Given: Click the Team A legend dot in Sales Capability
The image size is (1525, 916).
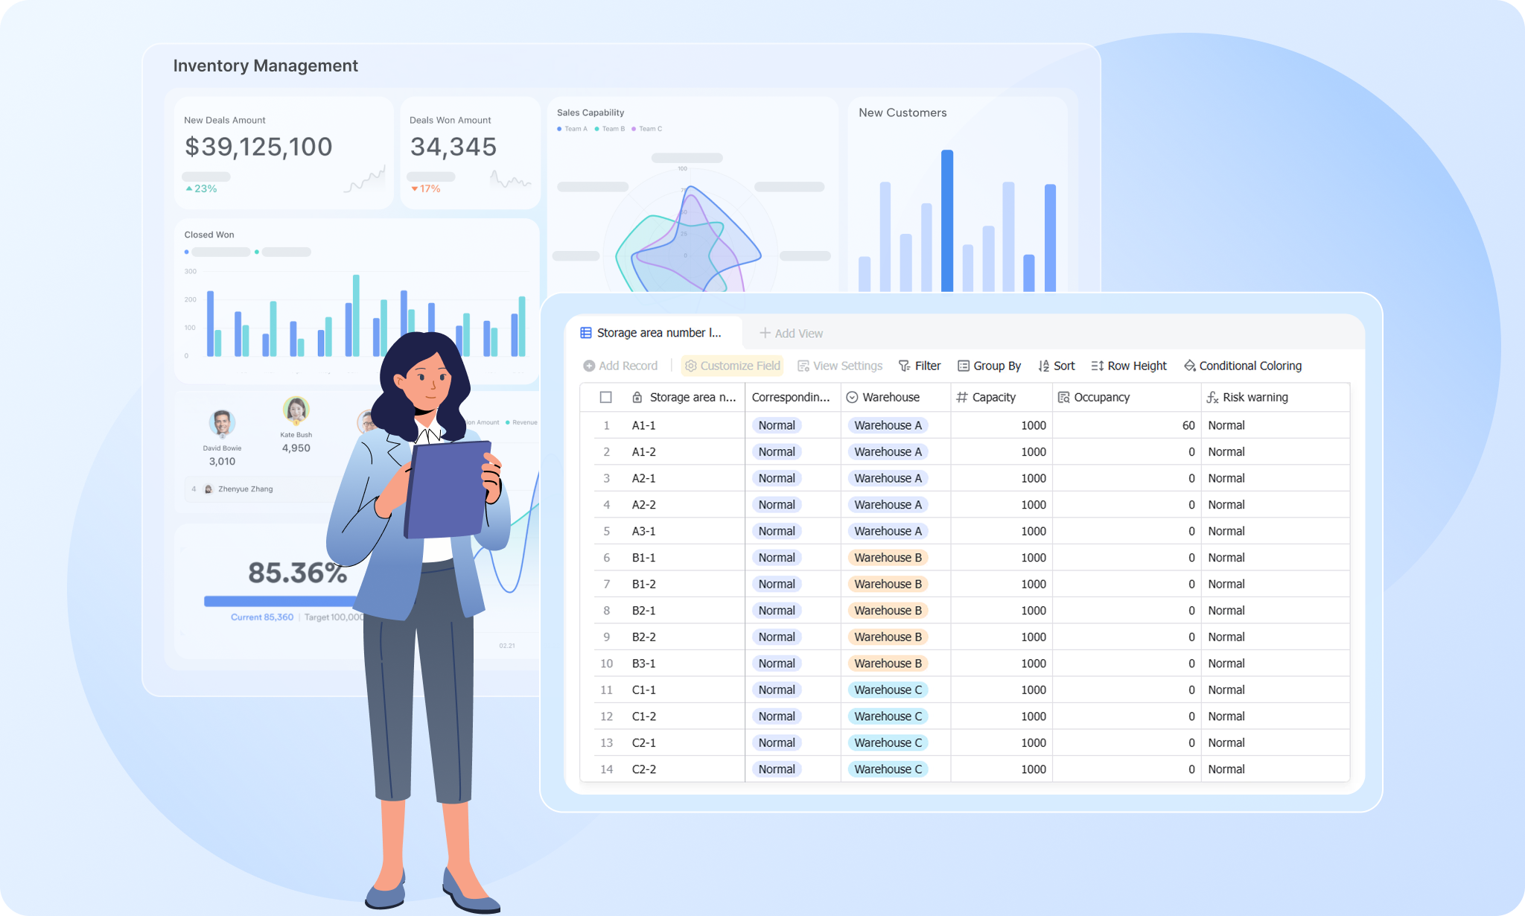Looking at the screenshot, I should click(559, 129).
